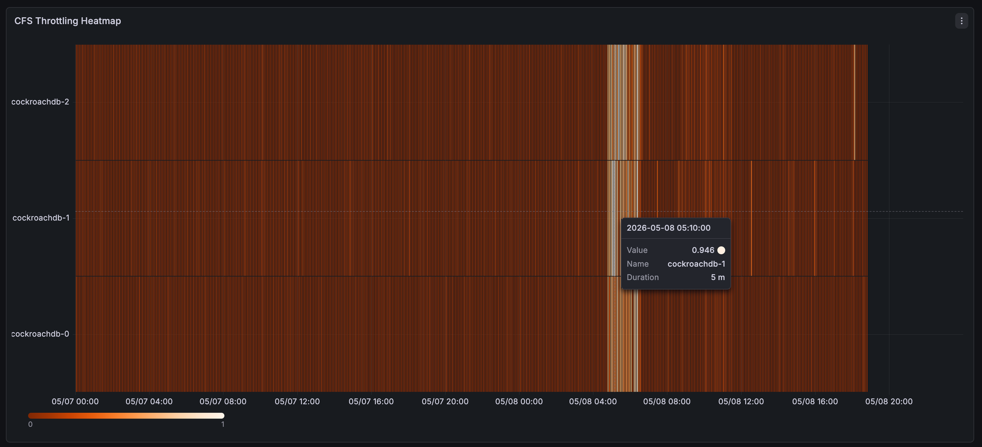Click the tooltip duration 5 m
The image size is (982, 447).
718,278
